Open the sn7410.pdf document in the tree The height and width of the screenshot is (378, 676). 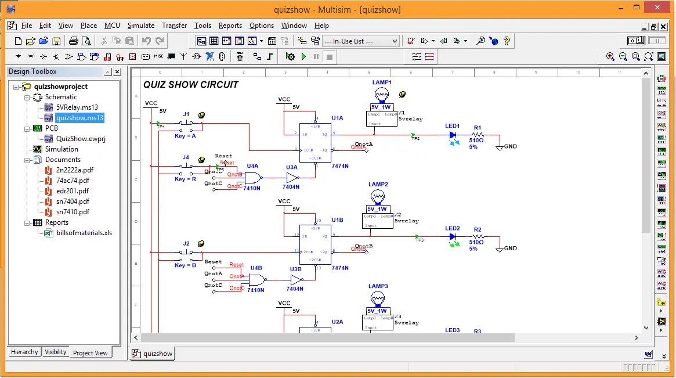point(73,211)
